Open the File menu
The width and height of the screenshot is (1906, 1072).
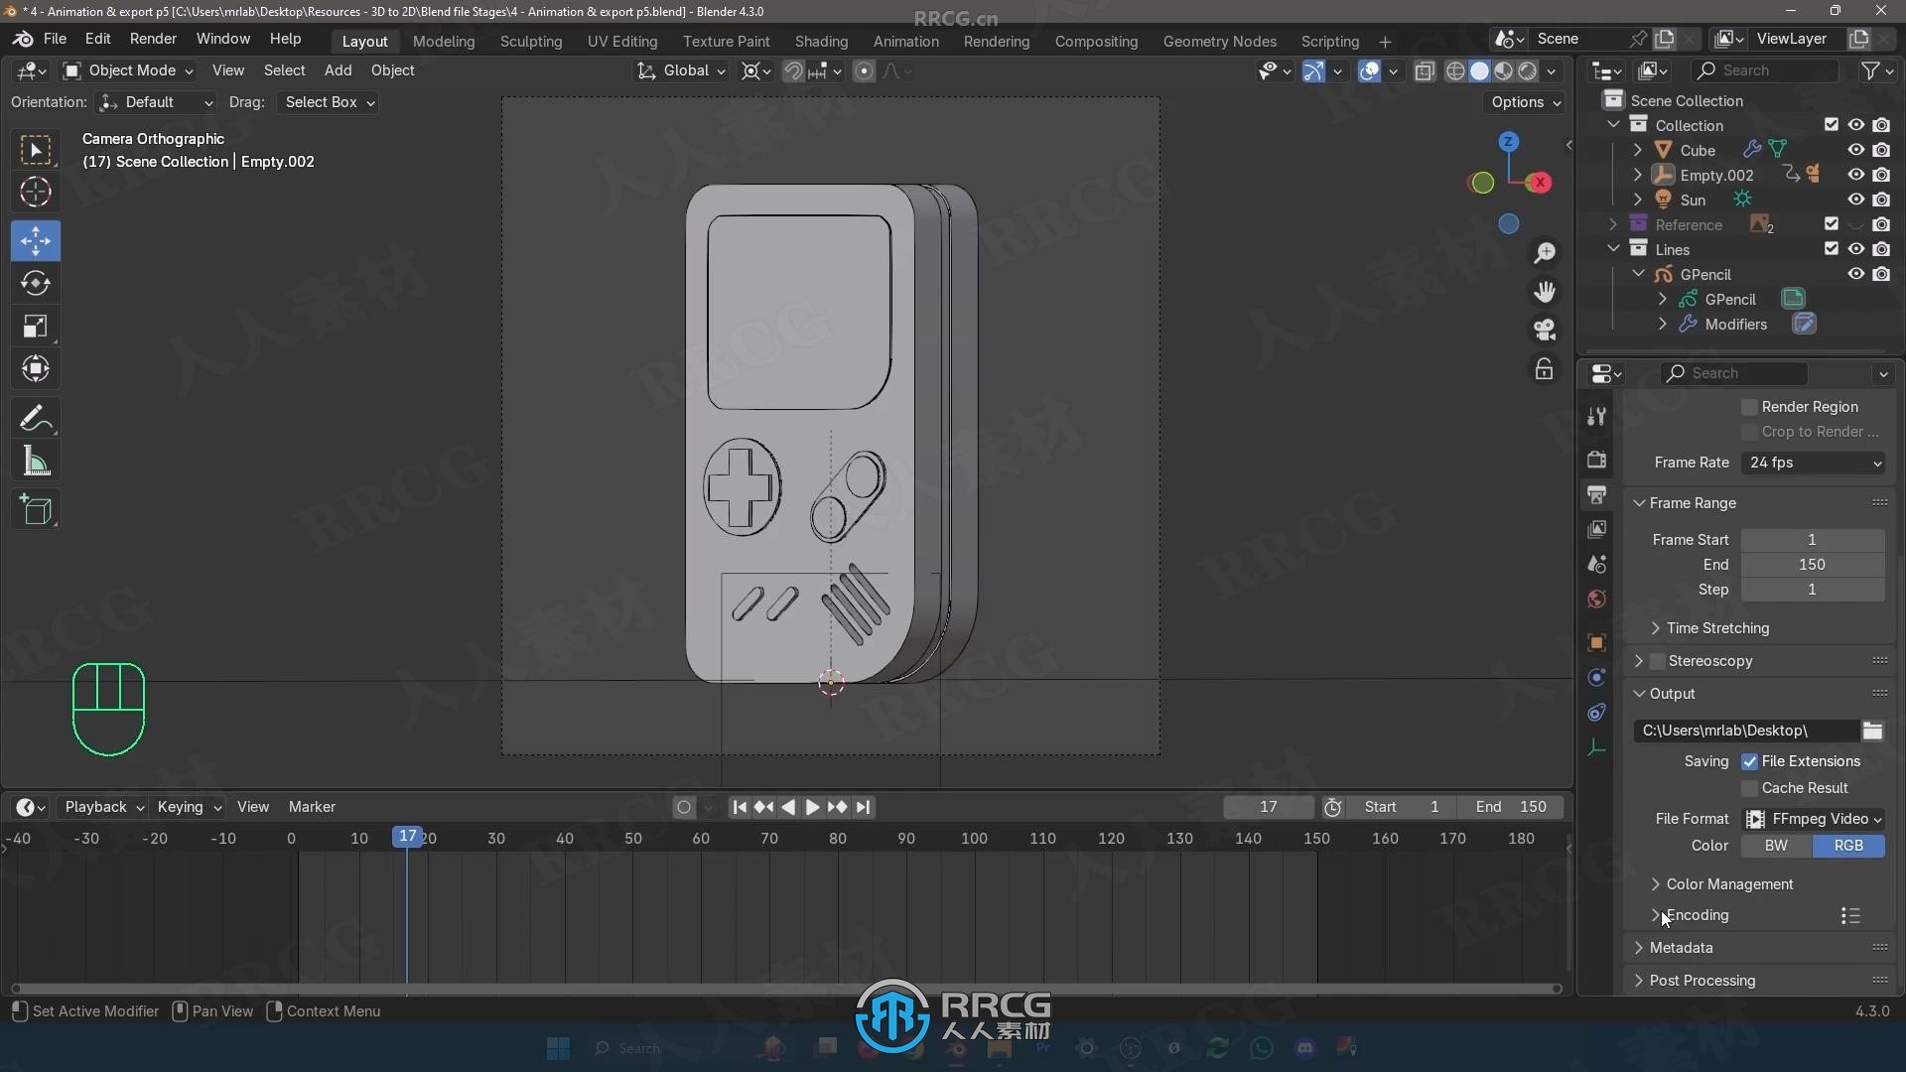(55, 39)
